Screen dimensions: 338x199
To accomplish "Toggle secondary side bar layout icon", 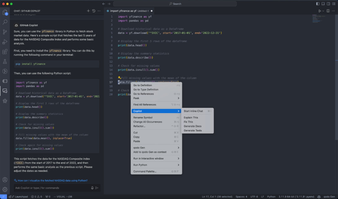I will click(328, 4).
